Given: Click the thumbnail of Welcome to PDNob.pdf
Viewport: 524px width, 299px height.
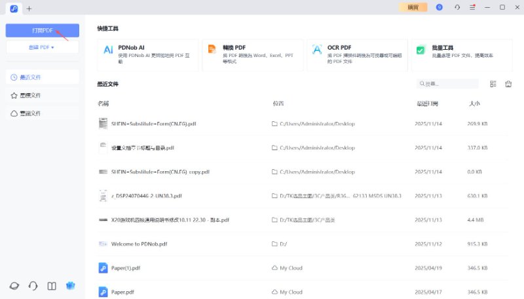Looking at the screenshot, I should pyautogui.click(x=103, y=244).
